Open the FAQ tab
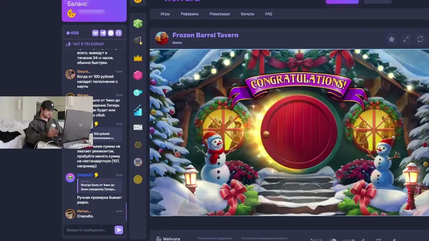Viewport: 429px width, 241px height. tap(269, 14)
